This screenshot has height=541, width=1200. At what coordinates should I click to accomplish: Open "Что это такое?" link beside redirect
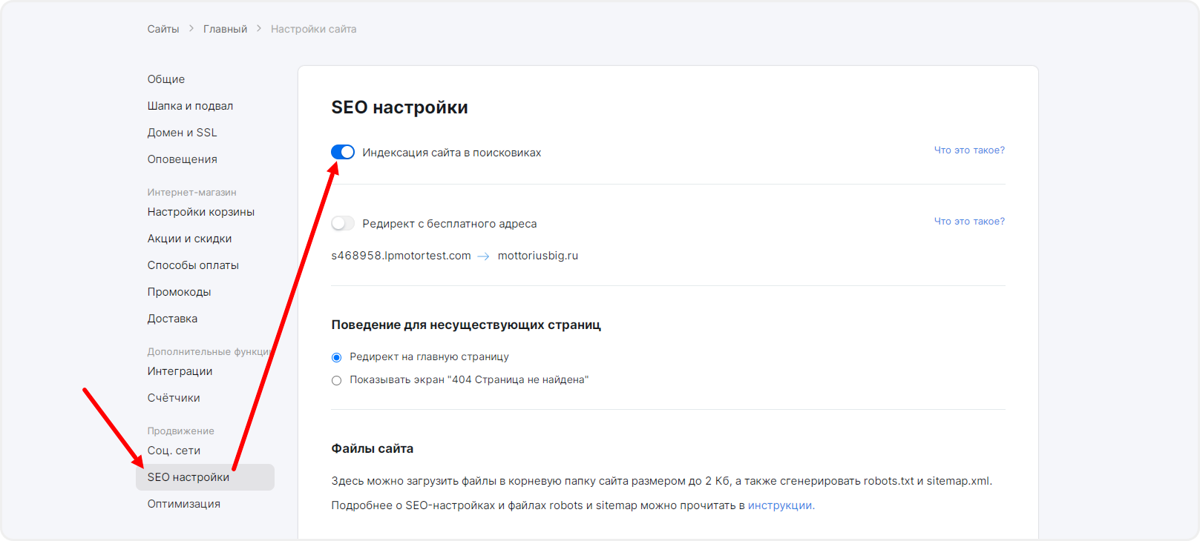point(968,221)
